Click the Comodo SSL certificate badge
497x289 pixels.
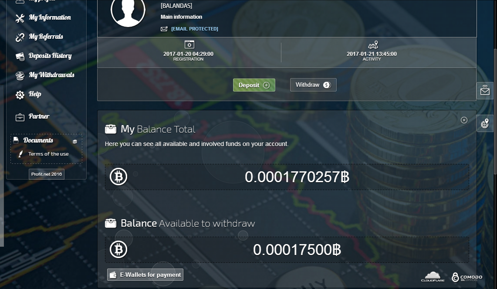coord(467,277)
